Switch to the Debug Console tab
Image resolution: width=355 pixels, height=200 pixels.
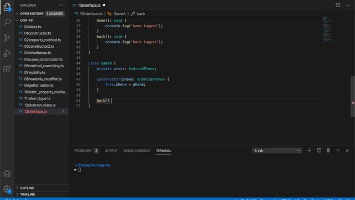[x=137, y=151]
